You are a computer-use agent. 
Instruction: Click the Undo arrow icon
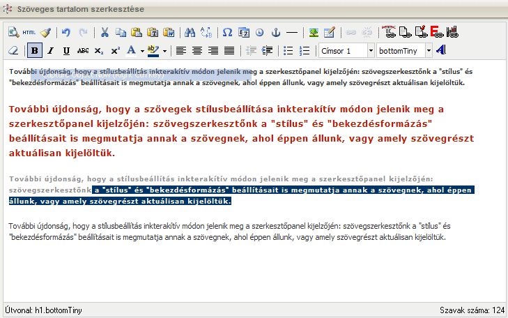click(66, 32)
